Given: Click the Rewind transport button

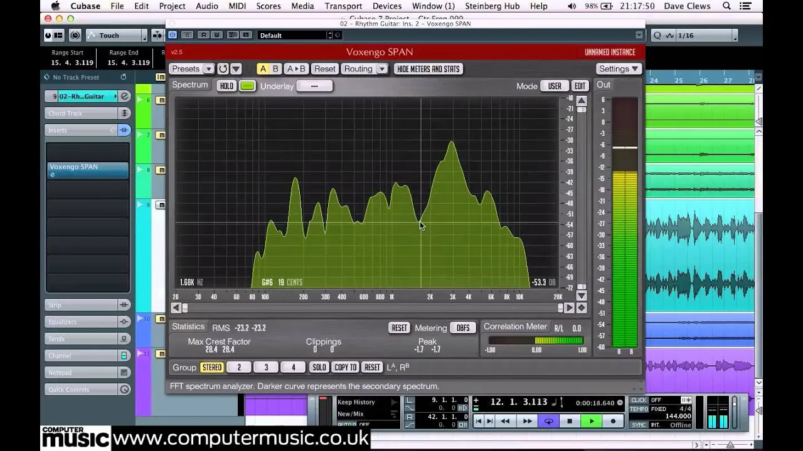Looking at the screenshot, I should pyautogui.click(x=506, y=421).
